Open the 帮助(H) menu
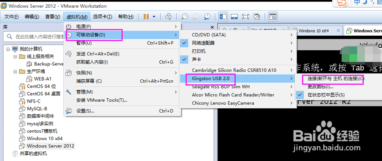Image resolution: width=382 pixels, height=161 pixels. (x=126, y=17)
